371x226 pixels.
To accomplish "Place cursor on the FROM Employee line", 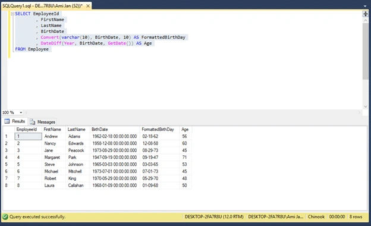I will 32,49.
